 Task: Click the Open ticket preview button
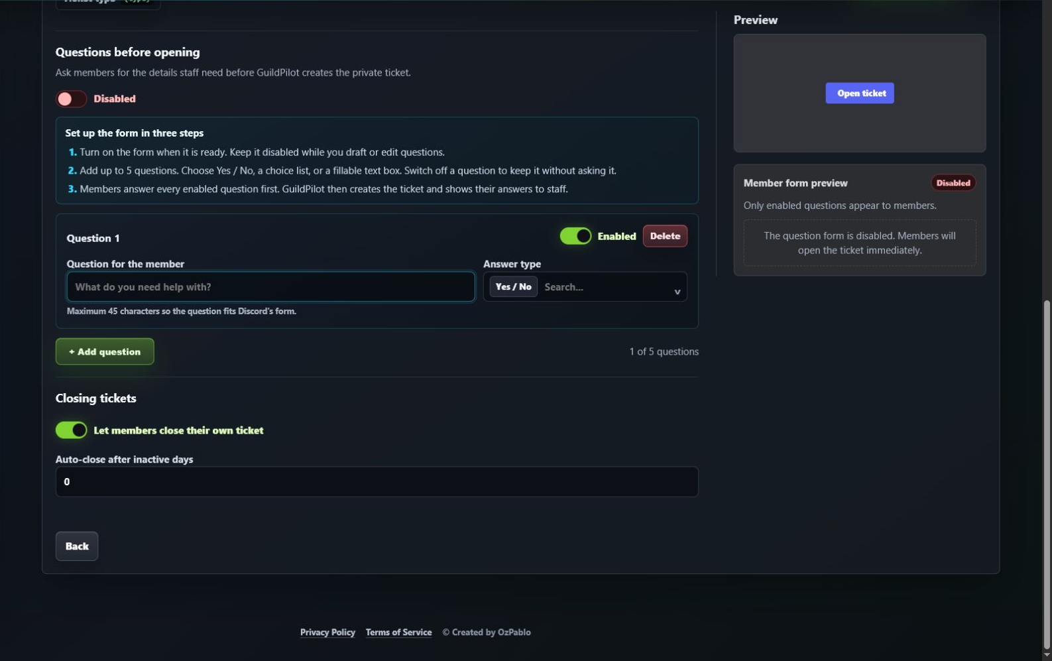(x=860, y=93)
